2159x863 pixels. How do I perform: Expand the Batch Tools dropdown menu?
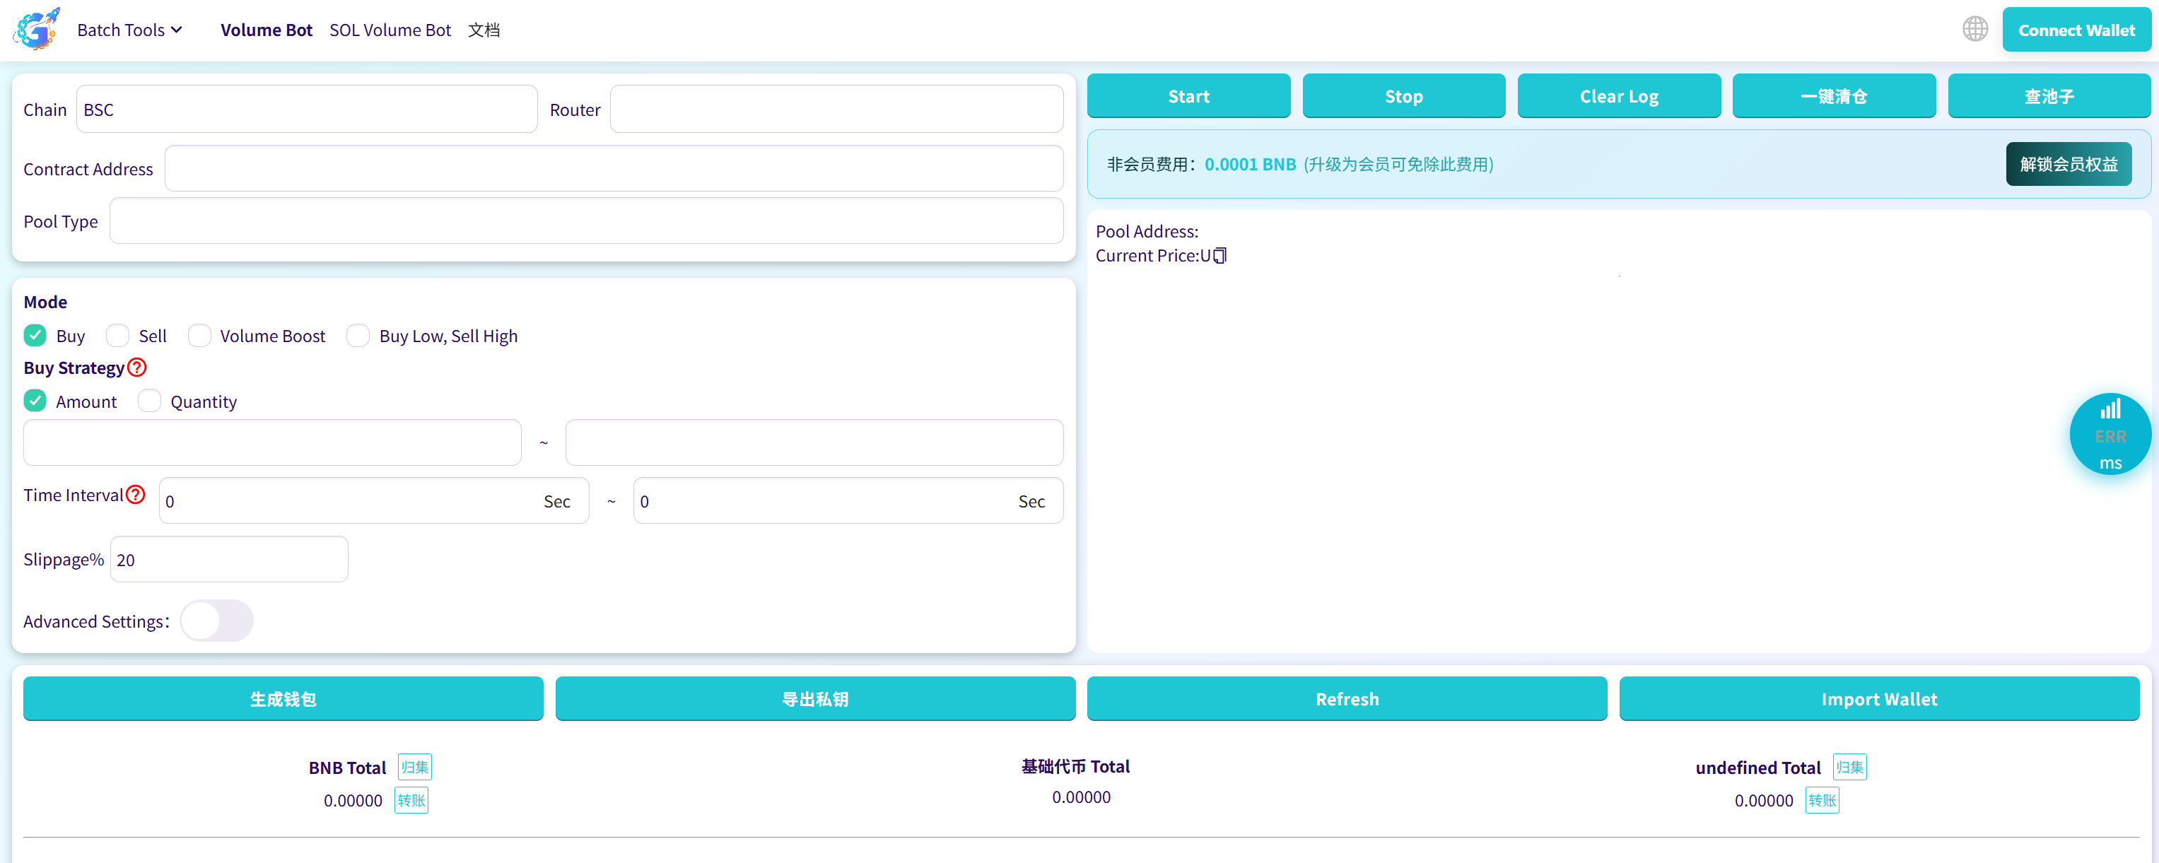(129, 30)
